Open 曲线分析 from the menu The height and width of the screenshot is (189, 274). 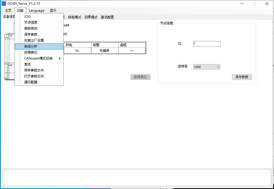click(31, 46)
